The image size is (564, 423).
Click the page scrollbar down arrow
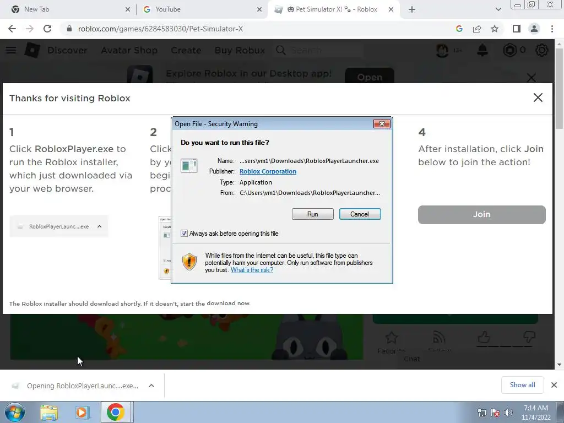point(559,365)
